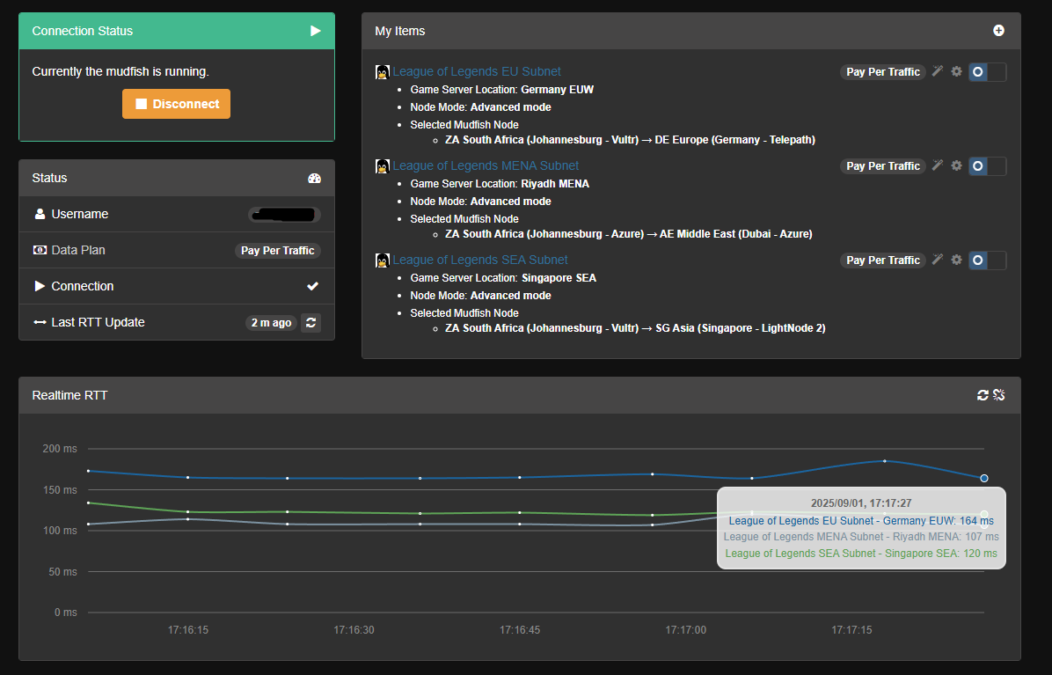Screen dimensions: 1052x675
Task: Refresh the Realtime RTT chart
Action: [x=983, y=396]
